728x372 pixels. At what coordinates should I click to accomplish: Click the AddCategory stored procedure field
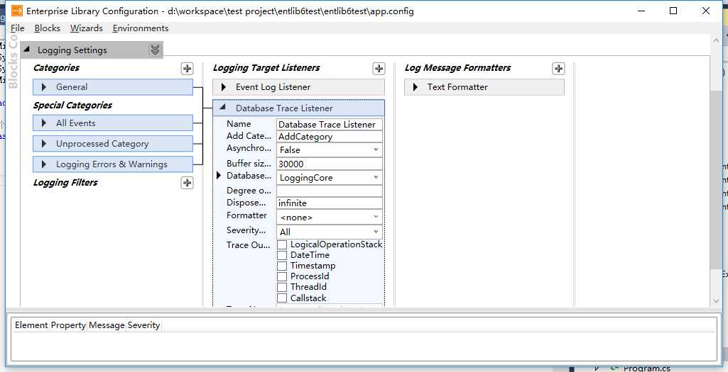point(330,136)
